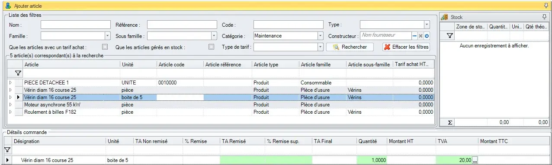Pin the Ajouter article panel

(546, 6)
